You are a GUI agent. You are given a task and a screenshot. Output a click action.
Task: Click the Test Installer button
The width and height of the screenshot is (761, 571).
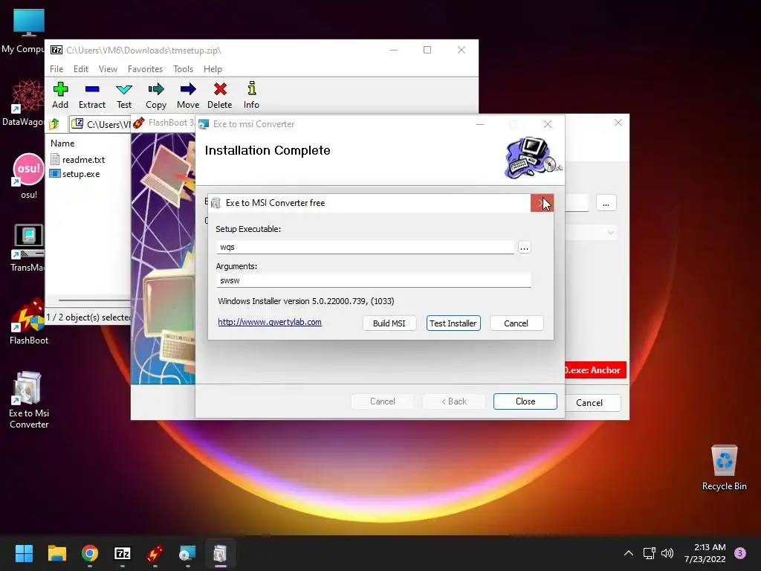(x=453, y=323)
